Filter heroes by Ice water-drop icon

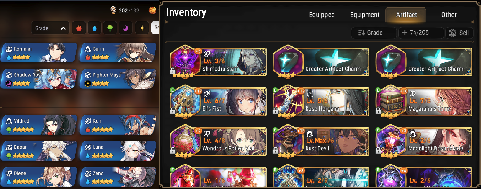click(x=94, y=28)
